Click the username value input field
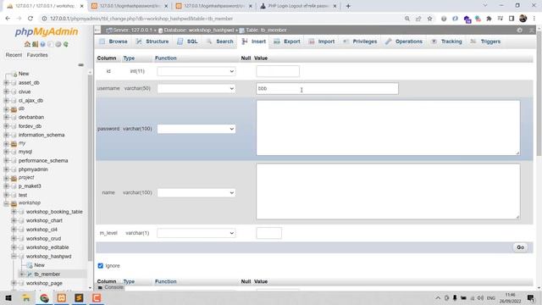This screenshot has height=305, width=542. point(328,88)
